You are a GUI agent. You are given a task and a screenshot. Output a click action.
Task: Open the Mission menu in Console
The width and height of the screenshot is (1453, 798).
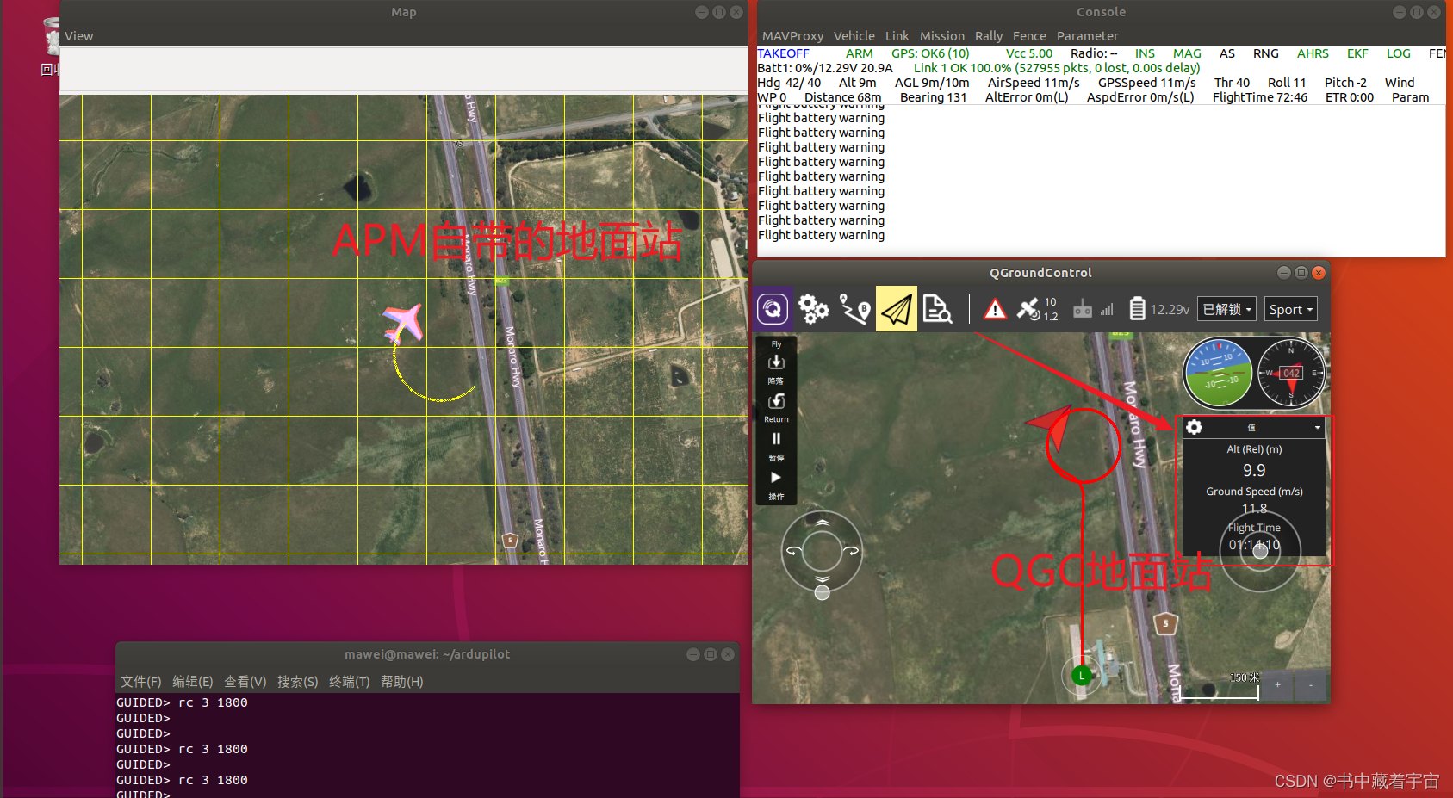coord(942,36)
